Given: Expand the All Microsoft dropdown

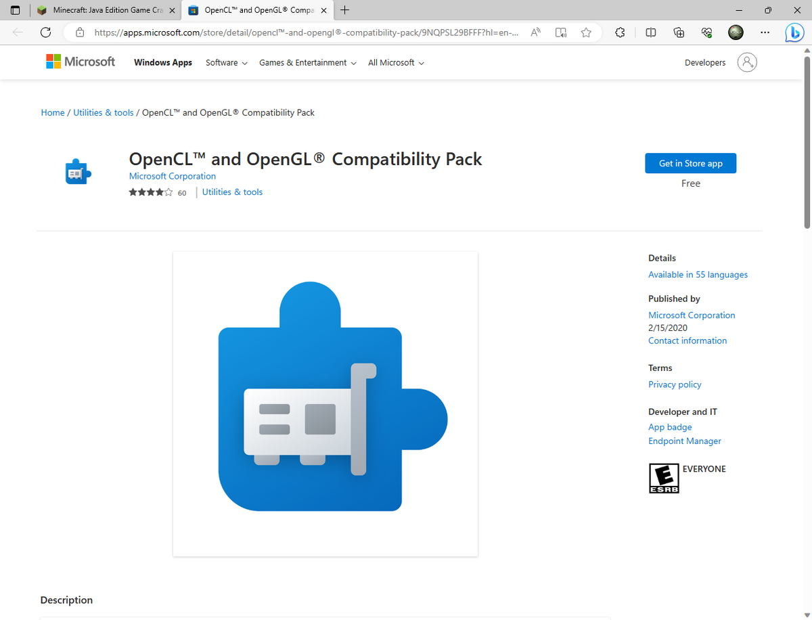Looking at the screenshot, I should click(396, 62).
